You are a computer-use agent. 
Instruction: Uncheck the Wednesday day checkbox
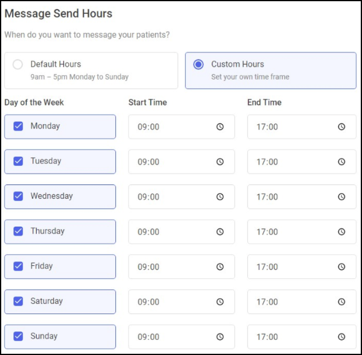click(18, 196)
